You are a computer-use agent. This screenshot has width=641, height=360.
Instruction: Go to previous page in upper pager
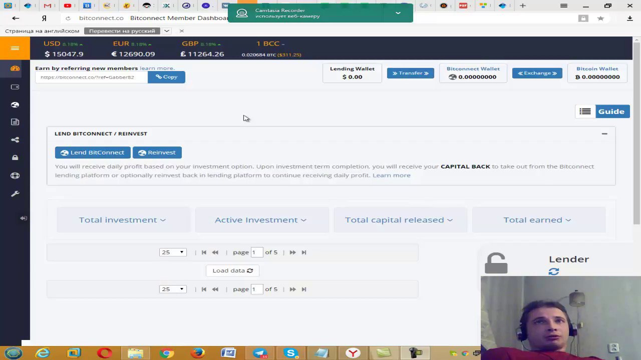215,252
